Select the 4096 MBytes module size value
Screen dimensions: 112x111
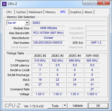pyautogui.click(x=48, y=28)
